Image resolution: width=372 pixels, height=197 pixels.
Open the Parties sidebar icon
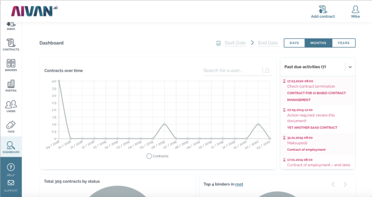pyautogui.click(x=11, y=85)
